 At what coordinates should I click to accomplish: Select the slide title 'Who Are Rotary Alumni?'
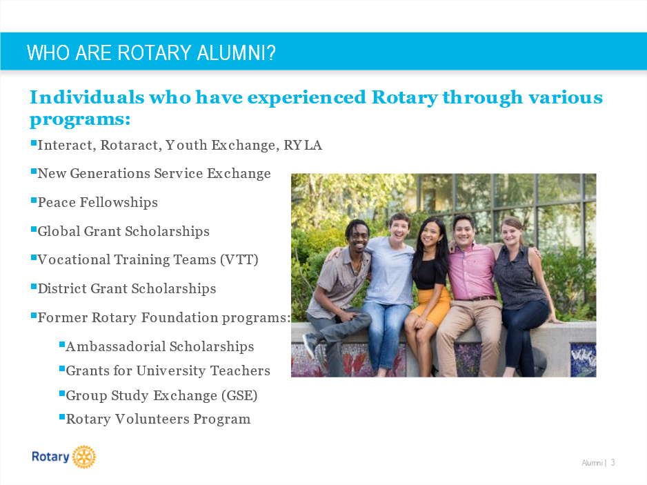tap(151, 53)
